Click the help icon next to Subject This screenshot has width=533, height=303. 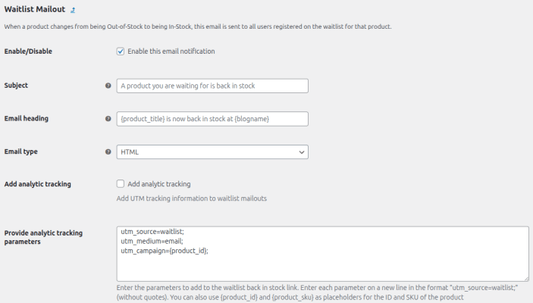click(x=108, y=86)
